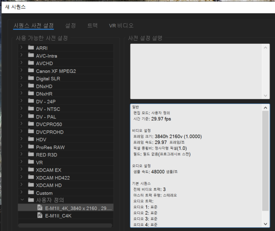The height and width of the screenshot is (231, 275).
Task: Click the DV - NTSC folder icon
Action: coord(31,108)
